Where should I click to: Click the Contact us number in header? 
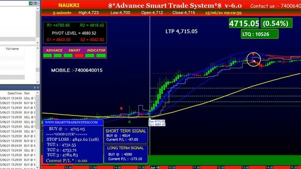[x=276, y=6]
